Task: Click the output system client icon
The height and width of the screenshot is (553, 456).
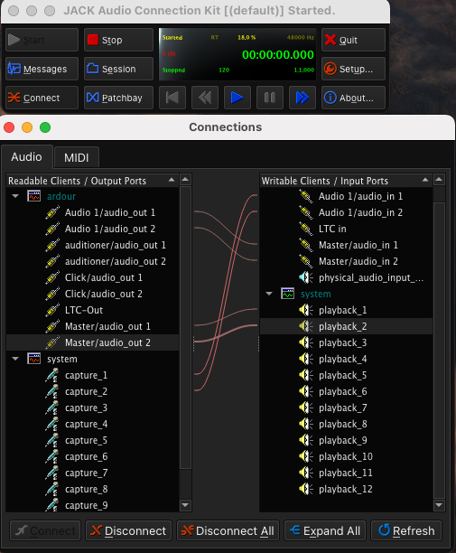Action: [x=34, y=359]
